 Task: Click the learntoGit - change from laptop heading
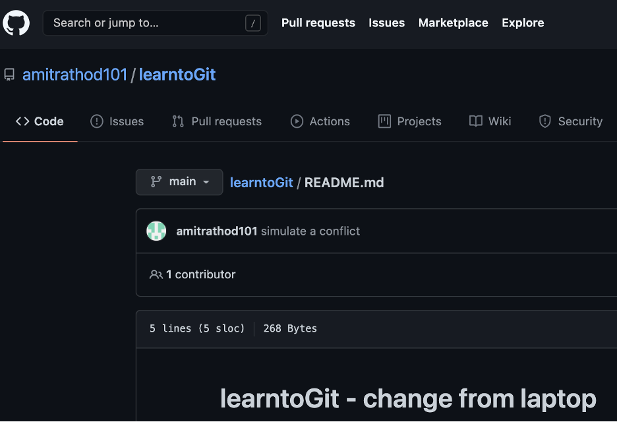tap(408, 399)
